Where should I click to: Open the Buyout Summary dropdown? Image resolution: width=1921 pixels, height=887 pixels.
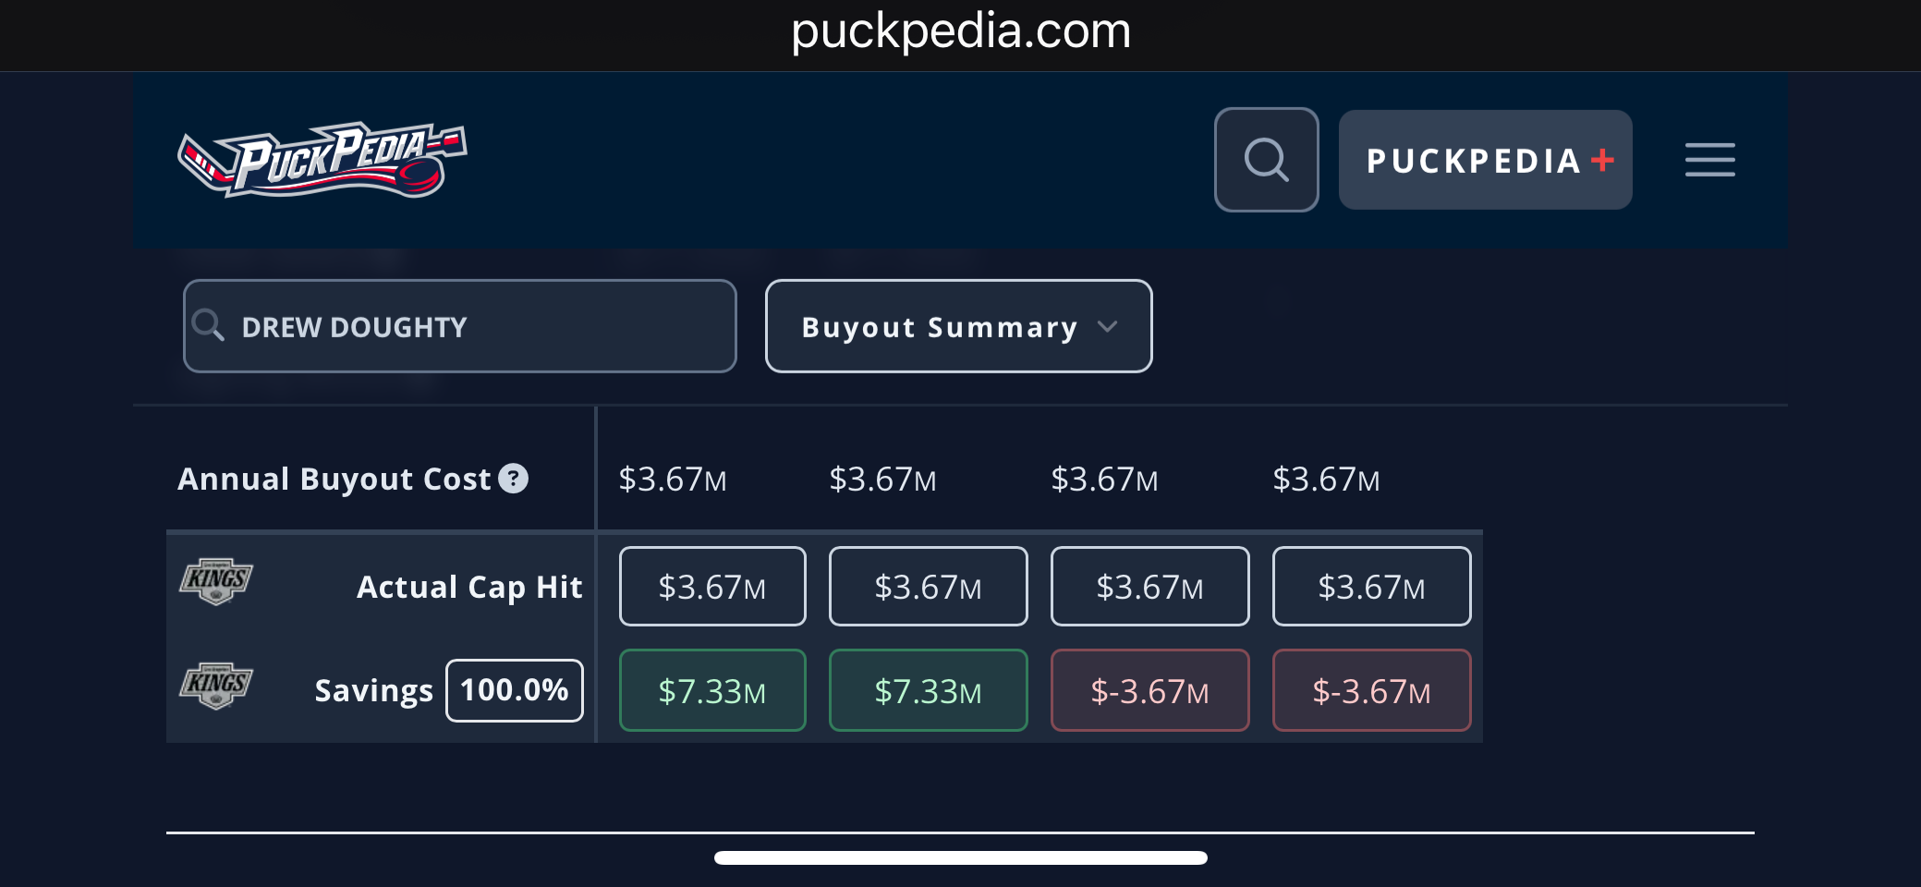tap(958, 326)
